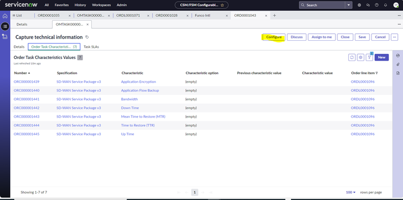Viewport: 403px width, 200px height.
Task: Open the list filter funnel icon
Action: 370,57
